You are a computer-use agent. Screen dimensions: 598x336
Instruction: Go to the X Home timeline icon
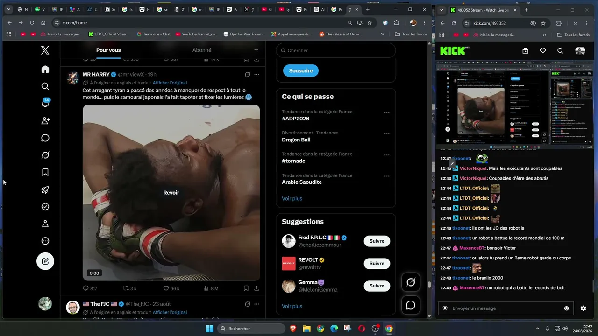(x=45, y=70)
